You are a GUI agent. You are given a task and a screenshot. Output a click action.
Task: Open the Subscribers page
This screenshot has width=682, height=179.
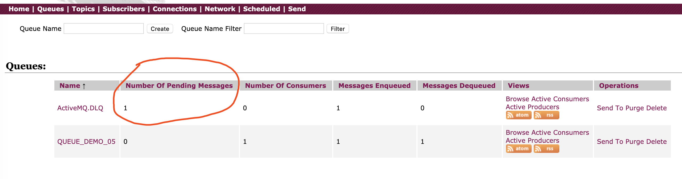124,9
